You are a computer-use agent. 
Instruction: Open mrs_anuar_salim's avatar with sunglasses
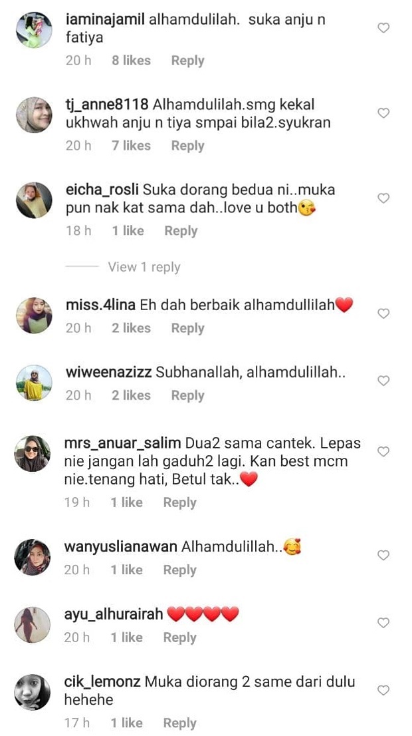pos(33,454)
